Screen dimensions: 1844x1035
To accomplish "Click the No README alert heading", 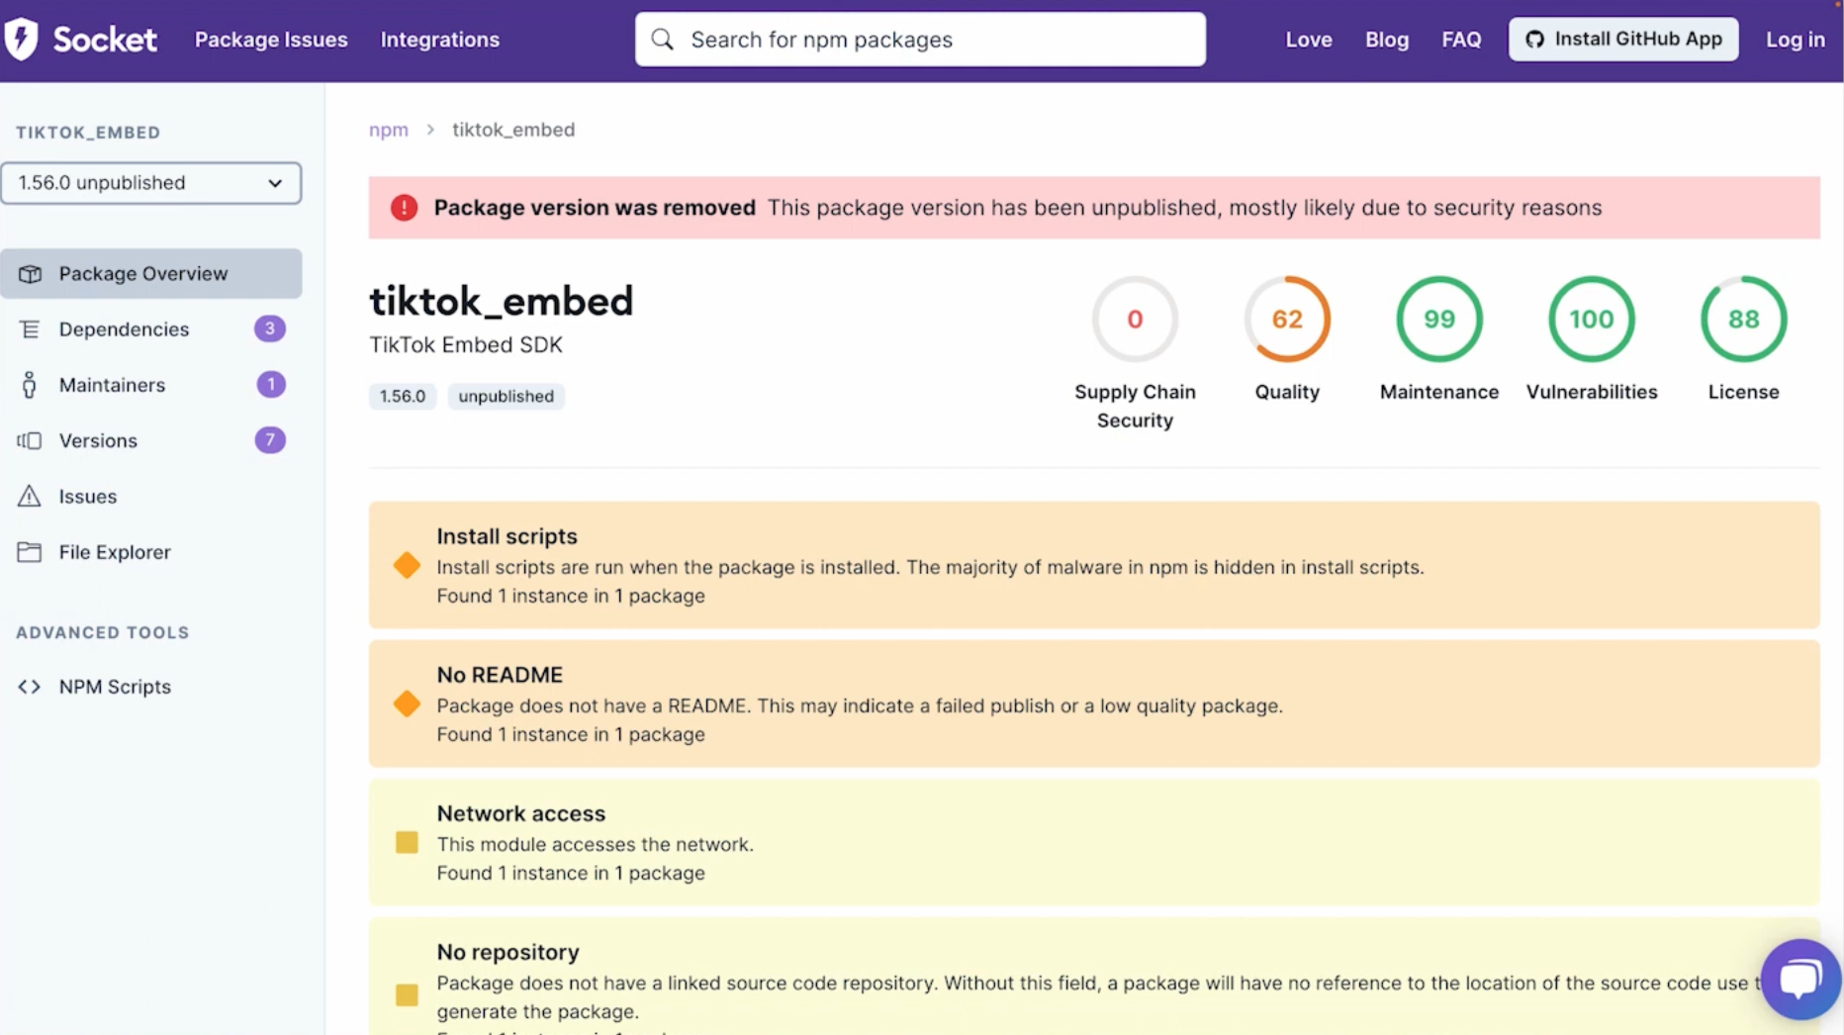I will tap(500, 675).
